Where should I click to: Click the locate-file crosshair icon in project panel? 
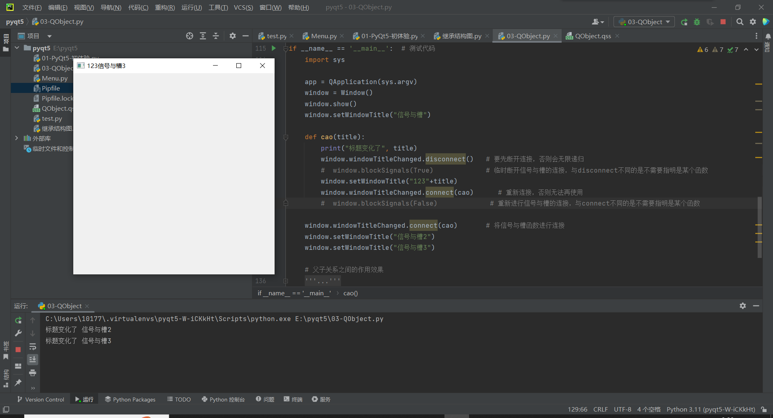coord(190,36)
